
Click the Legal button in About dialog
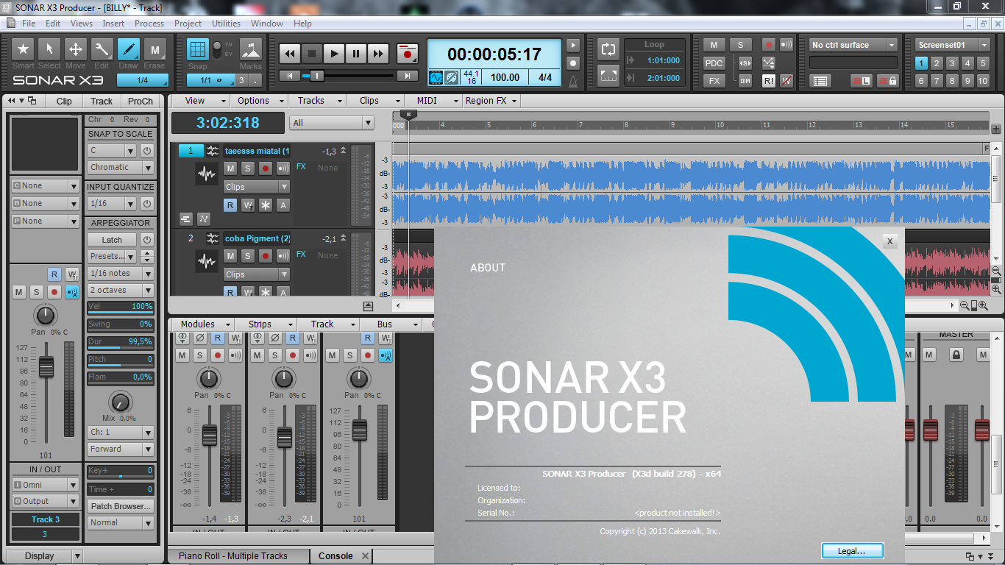point(852,550)
